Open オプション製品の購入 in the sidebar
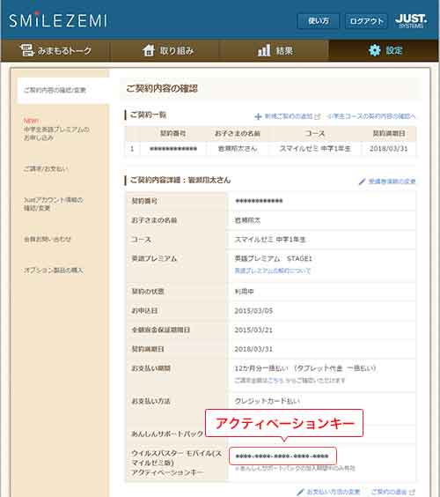The image size is (440, 497). tap(54, 271)
